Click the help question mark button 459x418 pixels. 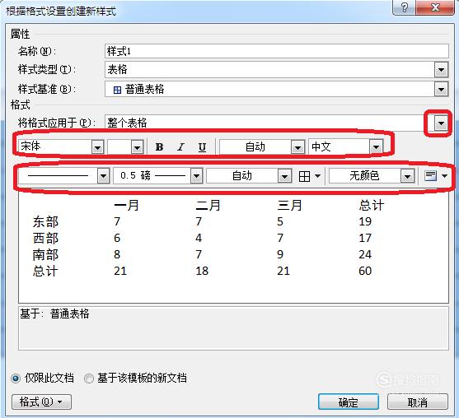[405, 7]
